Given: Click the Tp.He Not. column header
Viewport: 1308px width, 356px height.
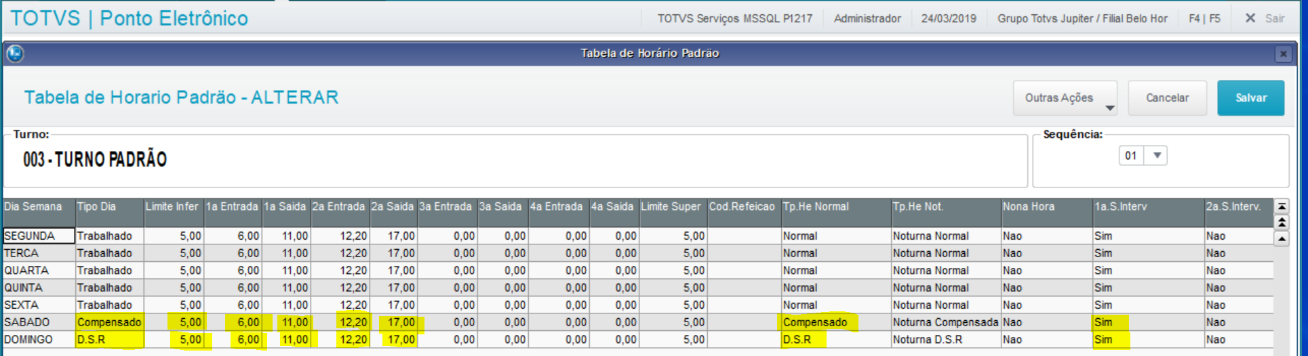Looking at the screenshot, I should (947, 213).
